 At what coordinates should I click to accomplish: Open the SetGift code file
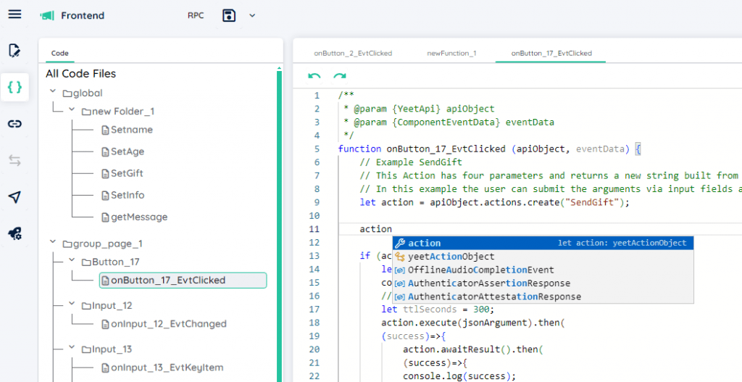126,173
